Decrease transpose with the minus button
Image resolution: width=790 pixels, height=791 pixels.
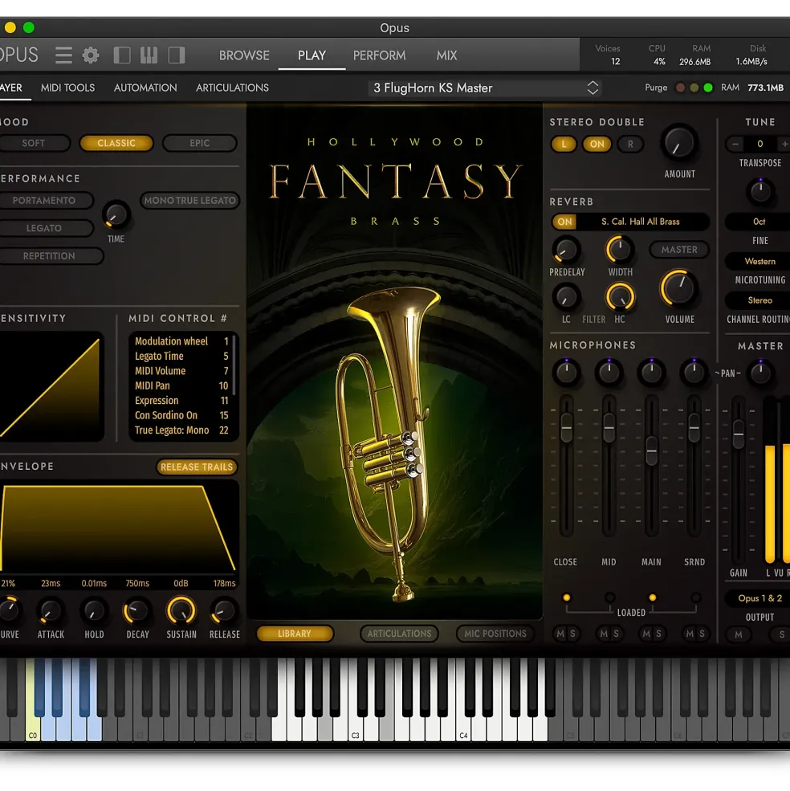click(735, 145)
